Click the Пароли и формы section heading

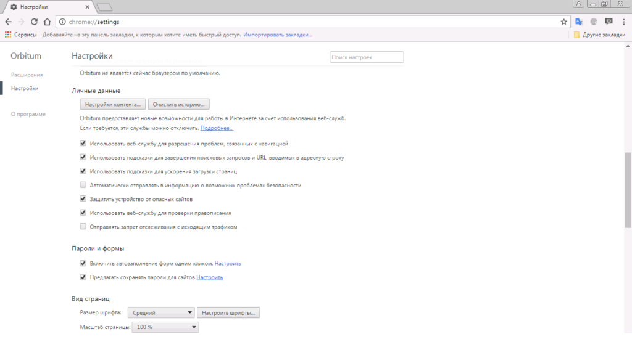[98, 248]
